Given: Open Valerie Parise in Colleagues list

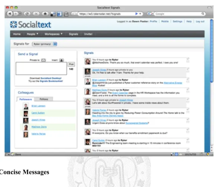Looking at the screenshot, I should pos(38,134).
